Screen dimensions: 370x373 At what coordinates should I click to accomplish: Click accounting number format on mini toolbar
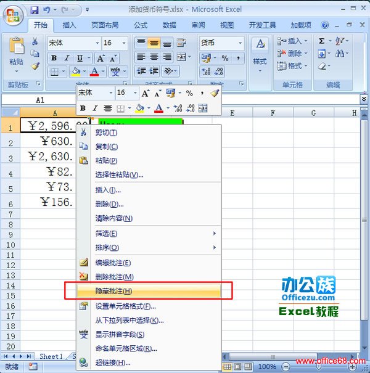pos(171,93)
